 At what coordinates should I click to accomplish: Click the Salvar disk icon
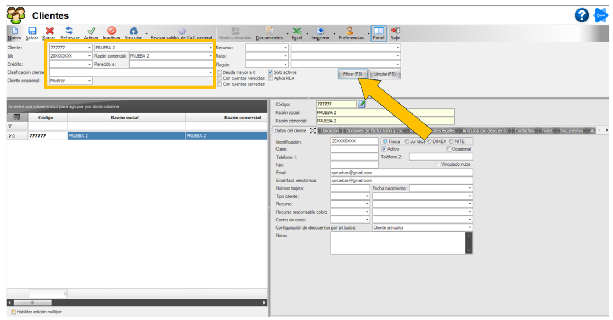[x=32, y=31]
